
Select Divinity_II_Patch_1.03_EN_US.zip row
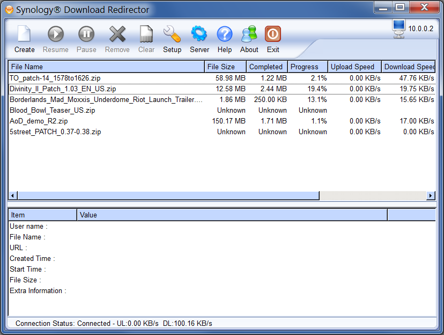pyautogui.click(x=221, y=89)
